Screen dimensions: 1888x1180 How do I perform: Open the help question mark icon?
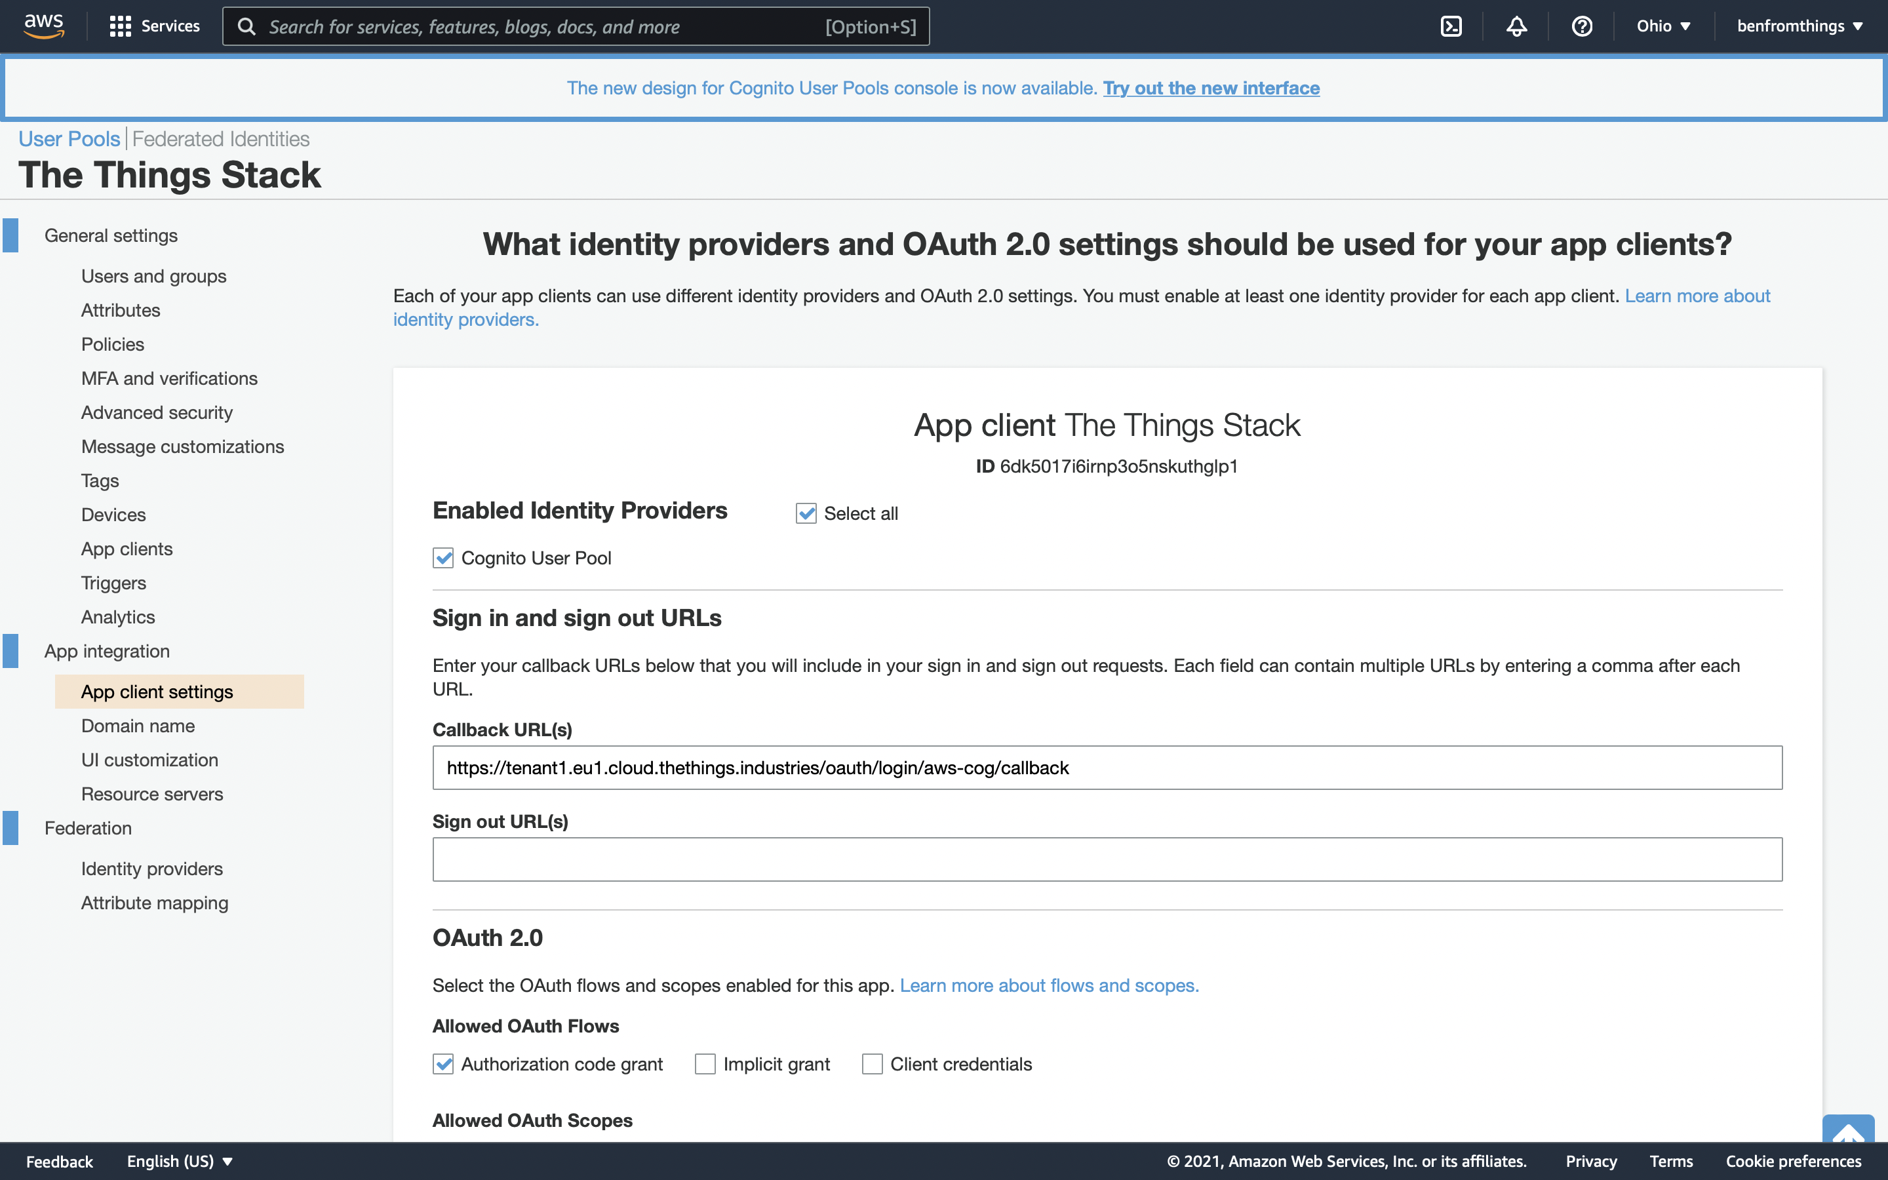pyautogui.click(x=1582, y=26)
